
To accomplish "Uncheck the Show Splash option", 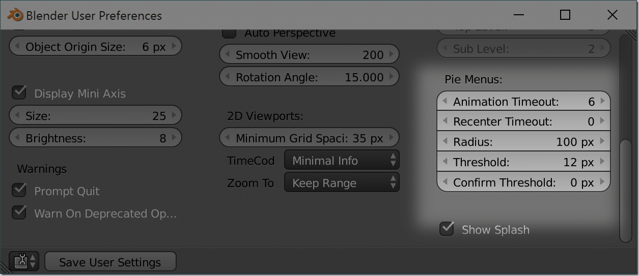I will 447,229.
